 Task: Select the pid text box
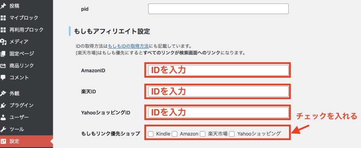(x=218, y=9)
